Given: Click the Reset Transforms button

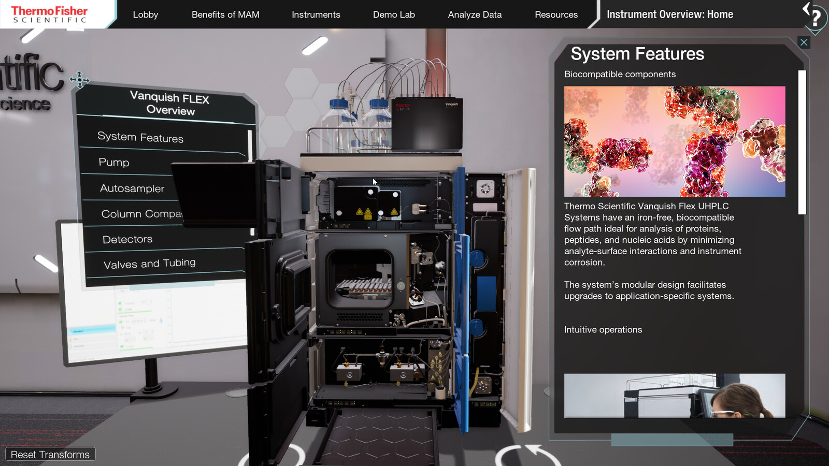Looking at the screenshot, I should tap(50, 454).
